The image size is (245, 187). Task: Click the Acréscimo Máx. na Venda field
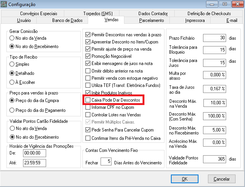click(214, 142)
